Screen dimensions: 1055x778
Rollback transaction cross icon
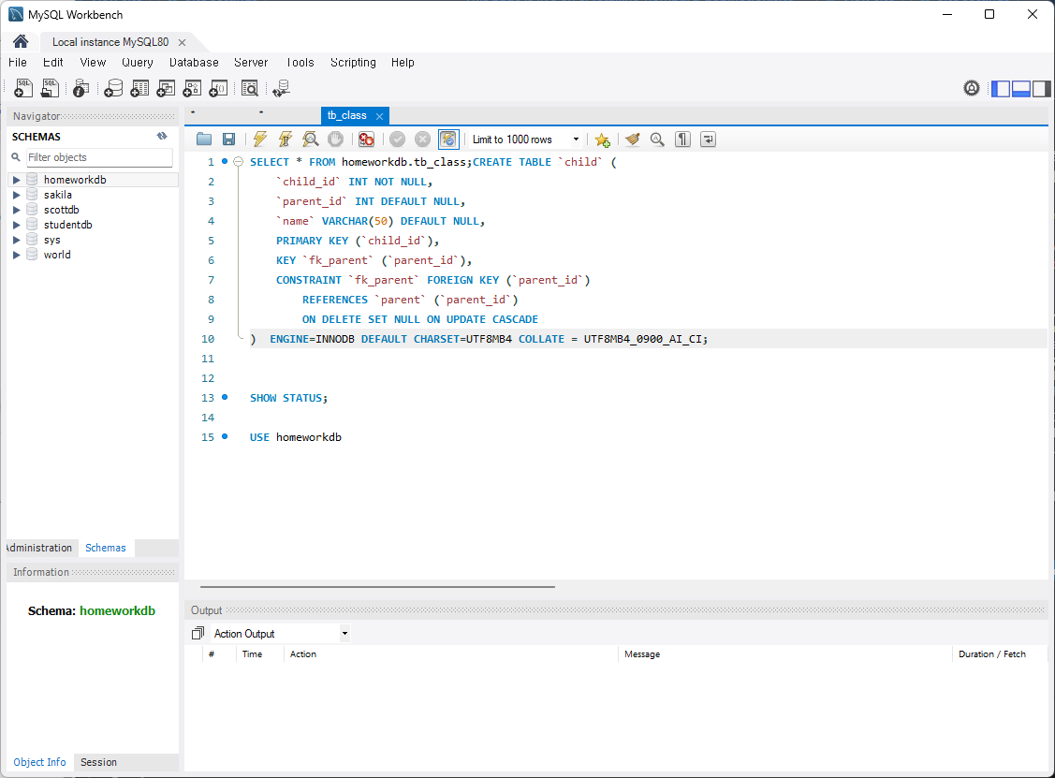click(x=422, y=139)
